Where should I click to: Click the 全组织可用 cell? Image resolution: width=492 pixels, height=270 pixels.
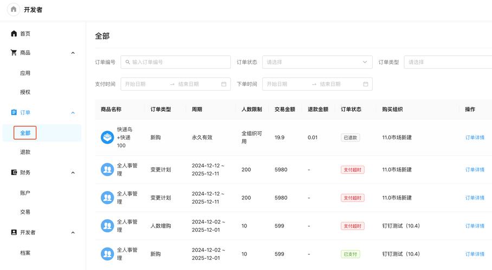(251, 137)
